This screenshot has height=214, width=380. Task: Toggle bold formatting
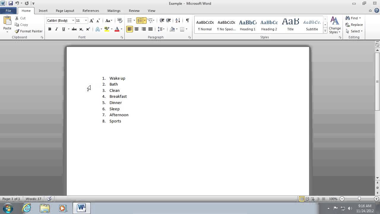[50, 29]
